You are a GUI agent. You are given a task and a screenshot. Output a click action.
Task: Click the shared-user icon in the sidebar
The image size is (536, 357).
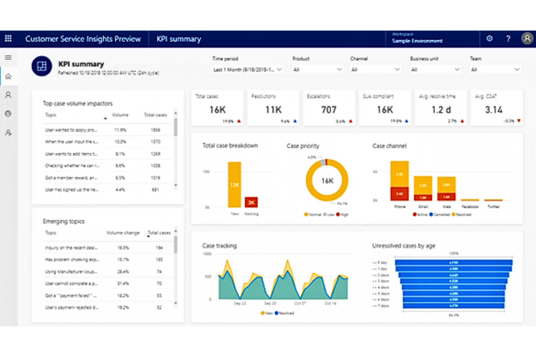tap(8, 133)
